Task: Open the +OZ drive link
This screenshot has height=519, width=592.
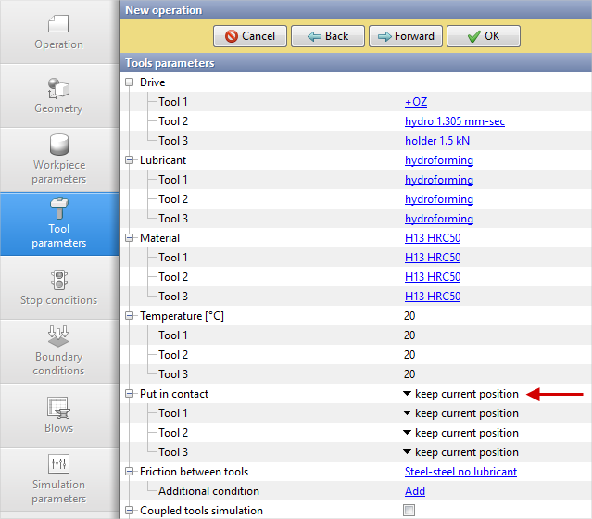Action: 416,102
